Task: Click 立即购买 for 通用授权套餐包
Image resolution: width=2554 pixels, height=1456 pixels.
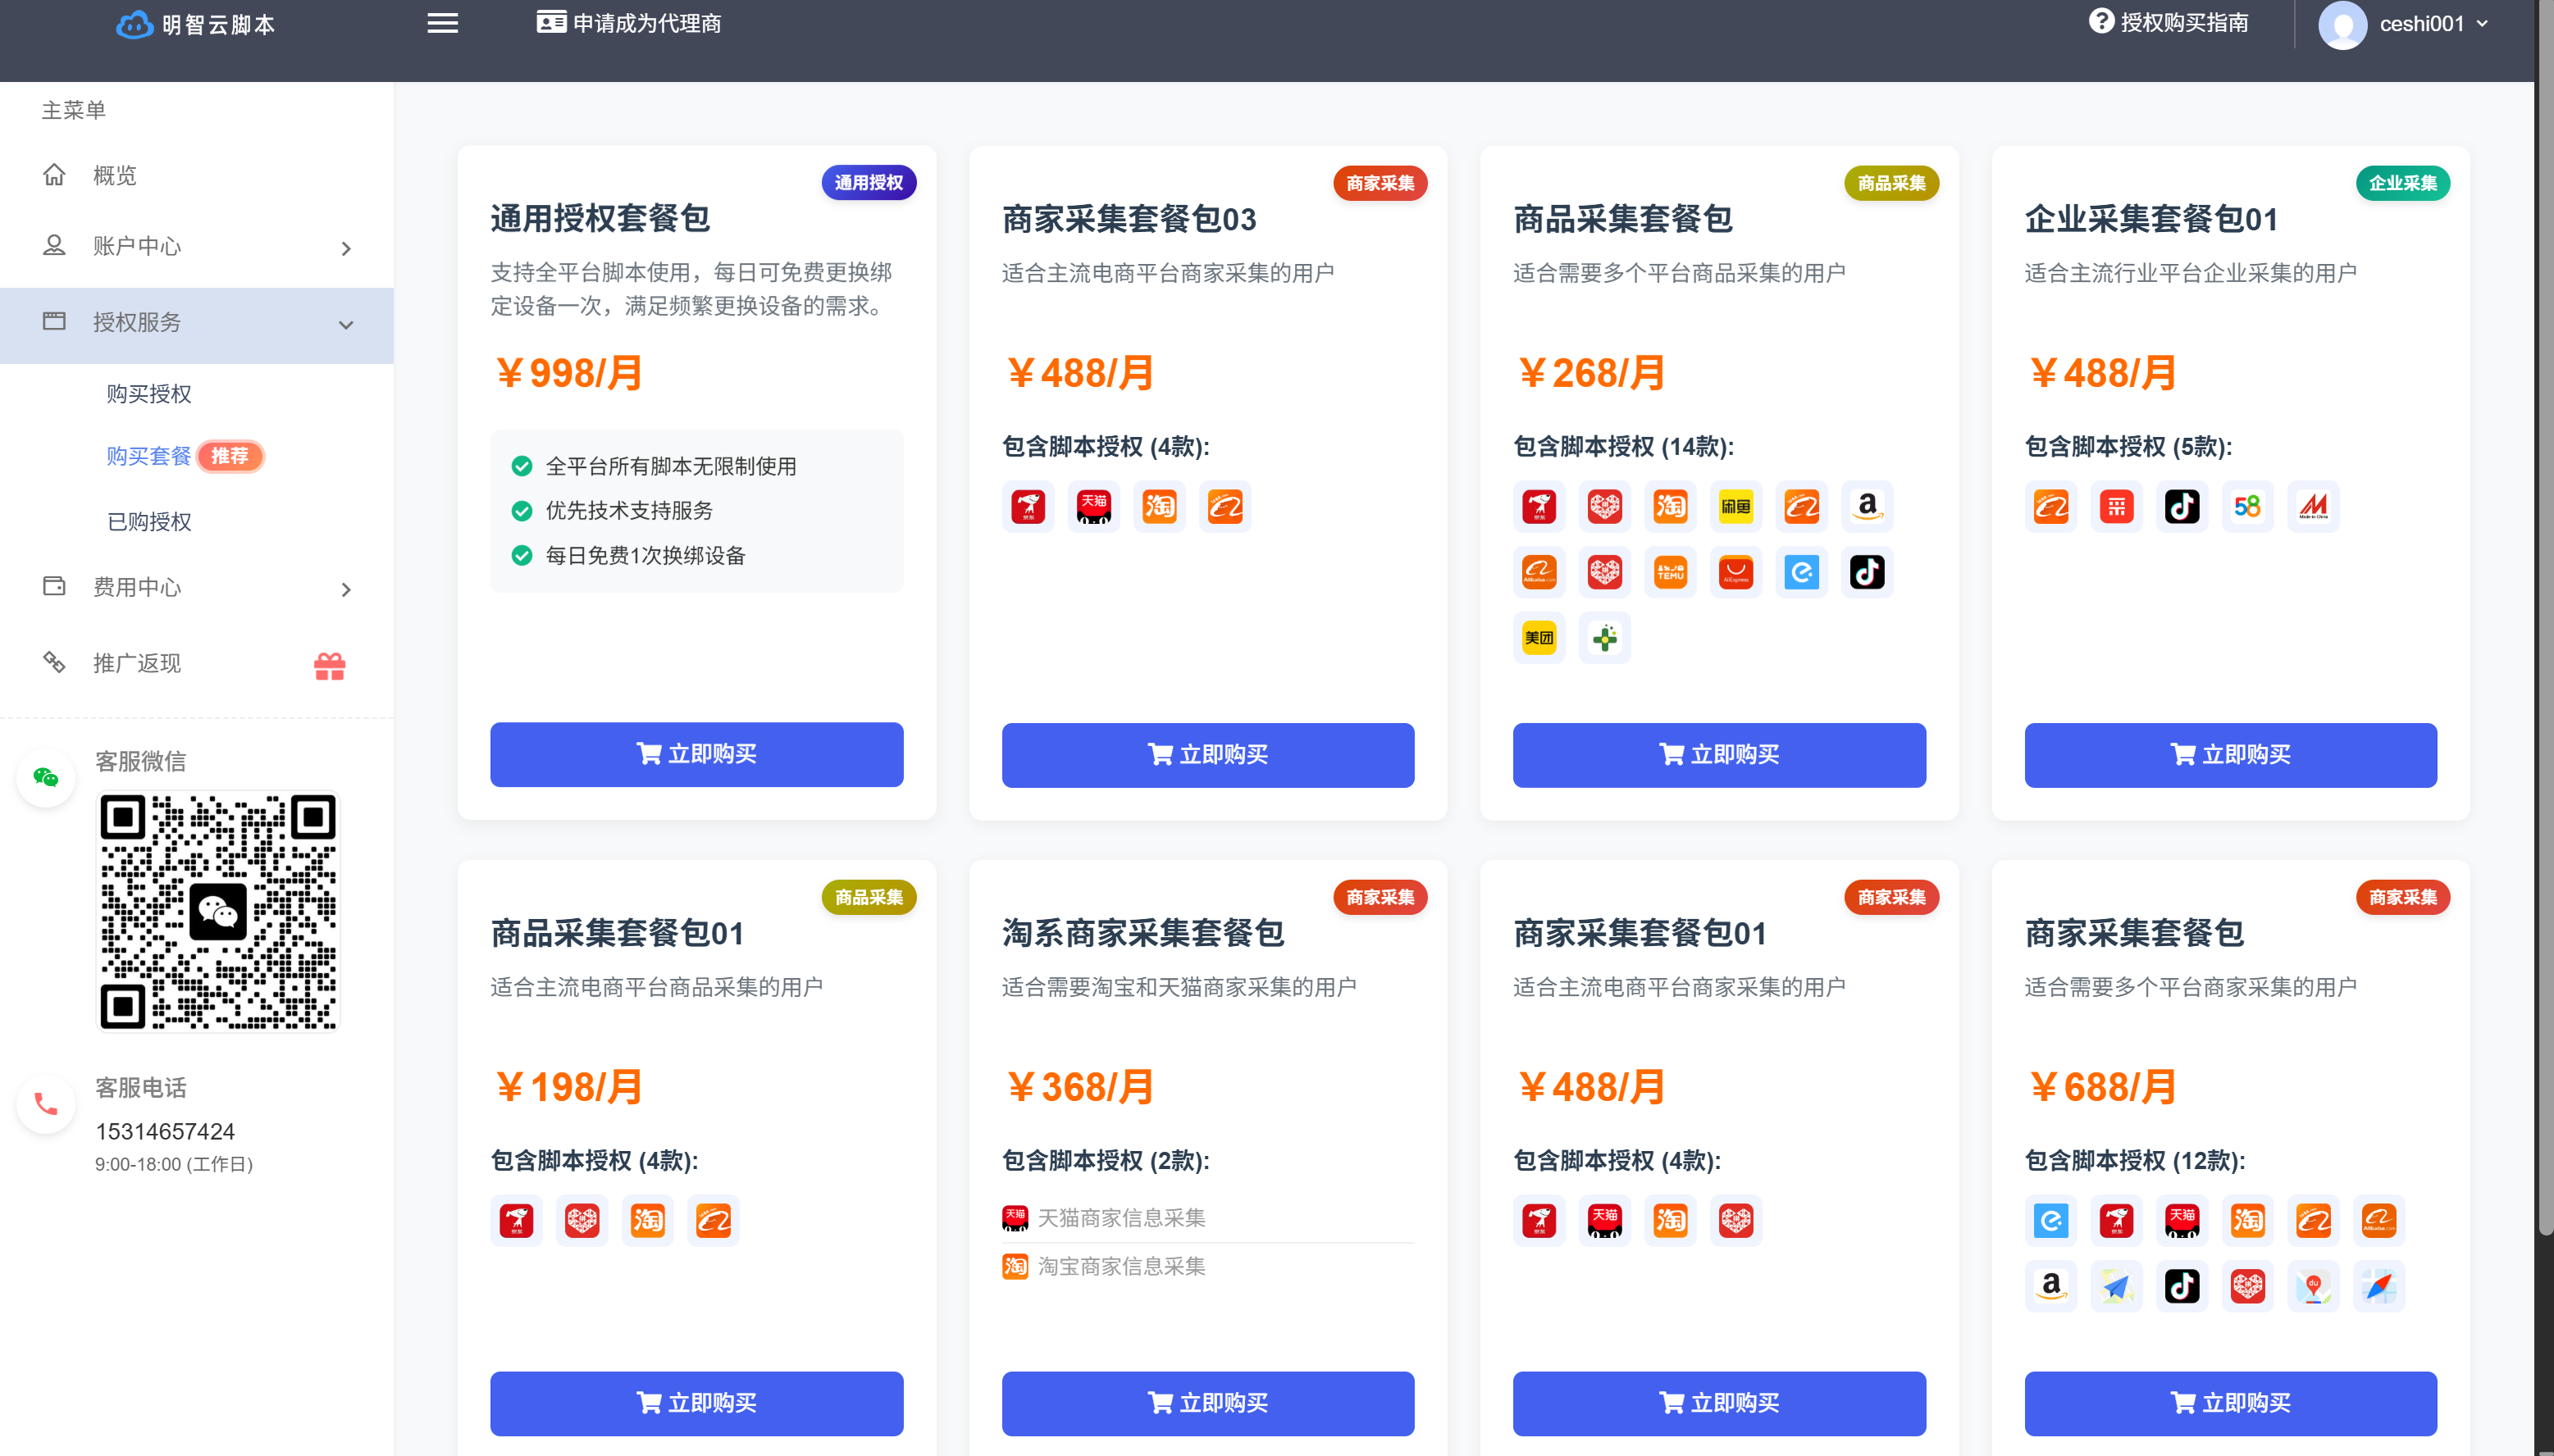Action: click(x=696, y=754)
